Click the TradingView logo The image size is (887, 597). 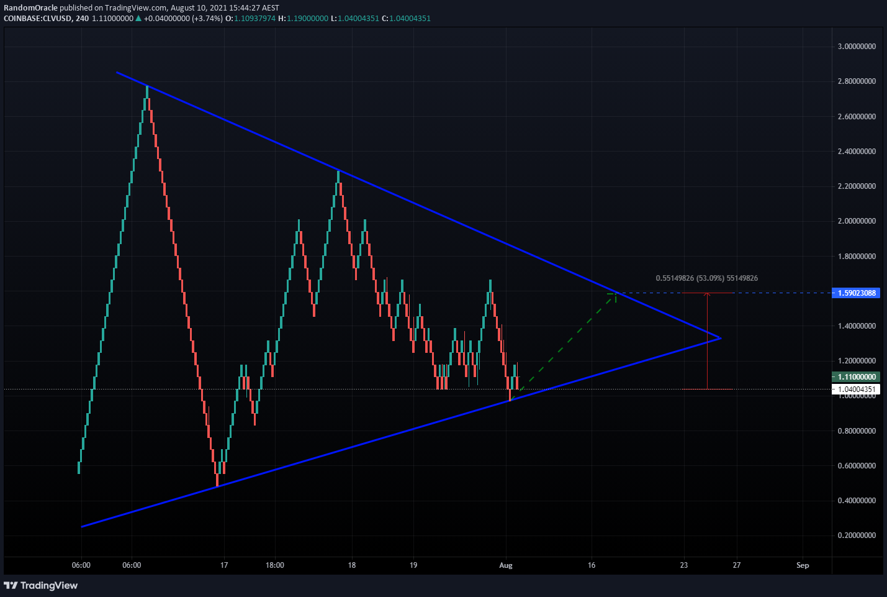tap(41, 585)
